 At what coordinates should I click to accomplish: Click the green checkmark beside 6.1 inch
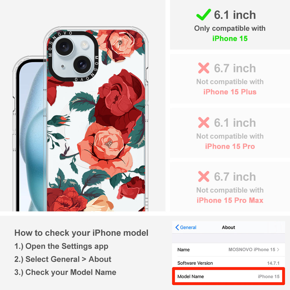(204, 14)
